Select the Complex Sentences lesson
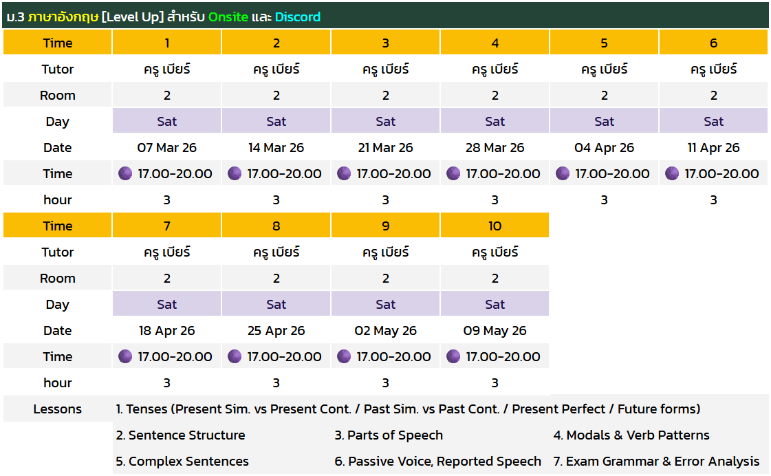This screenshot has width=771, height=476. point(182,461)
